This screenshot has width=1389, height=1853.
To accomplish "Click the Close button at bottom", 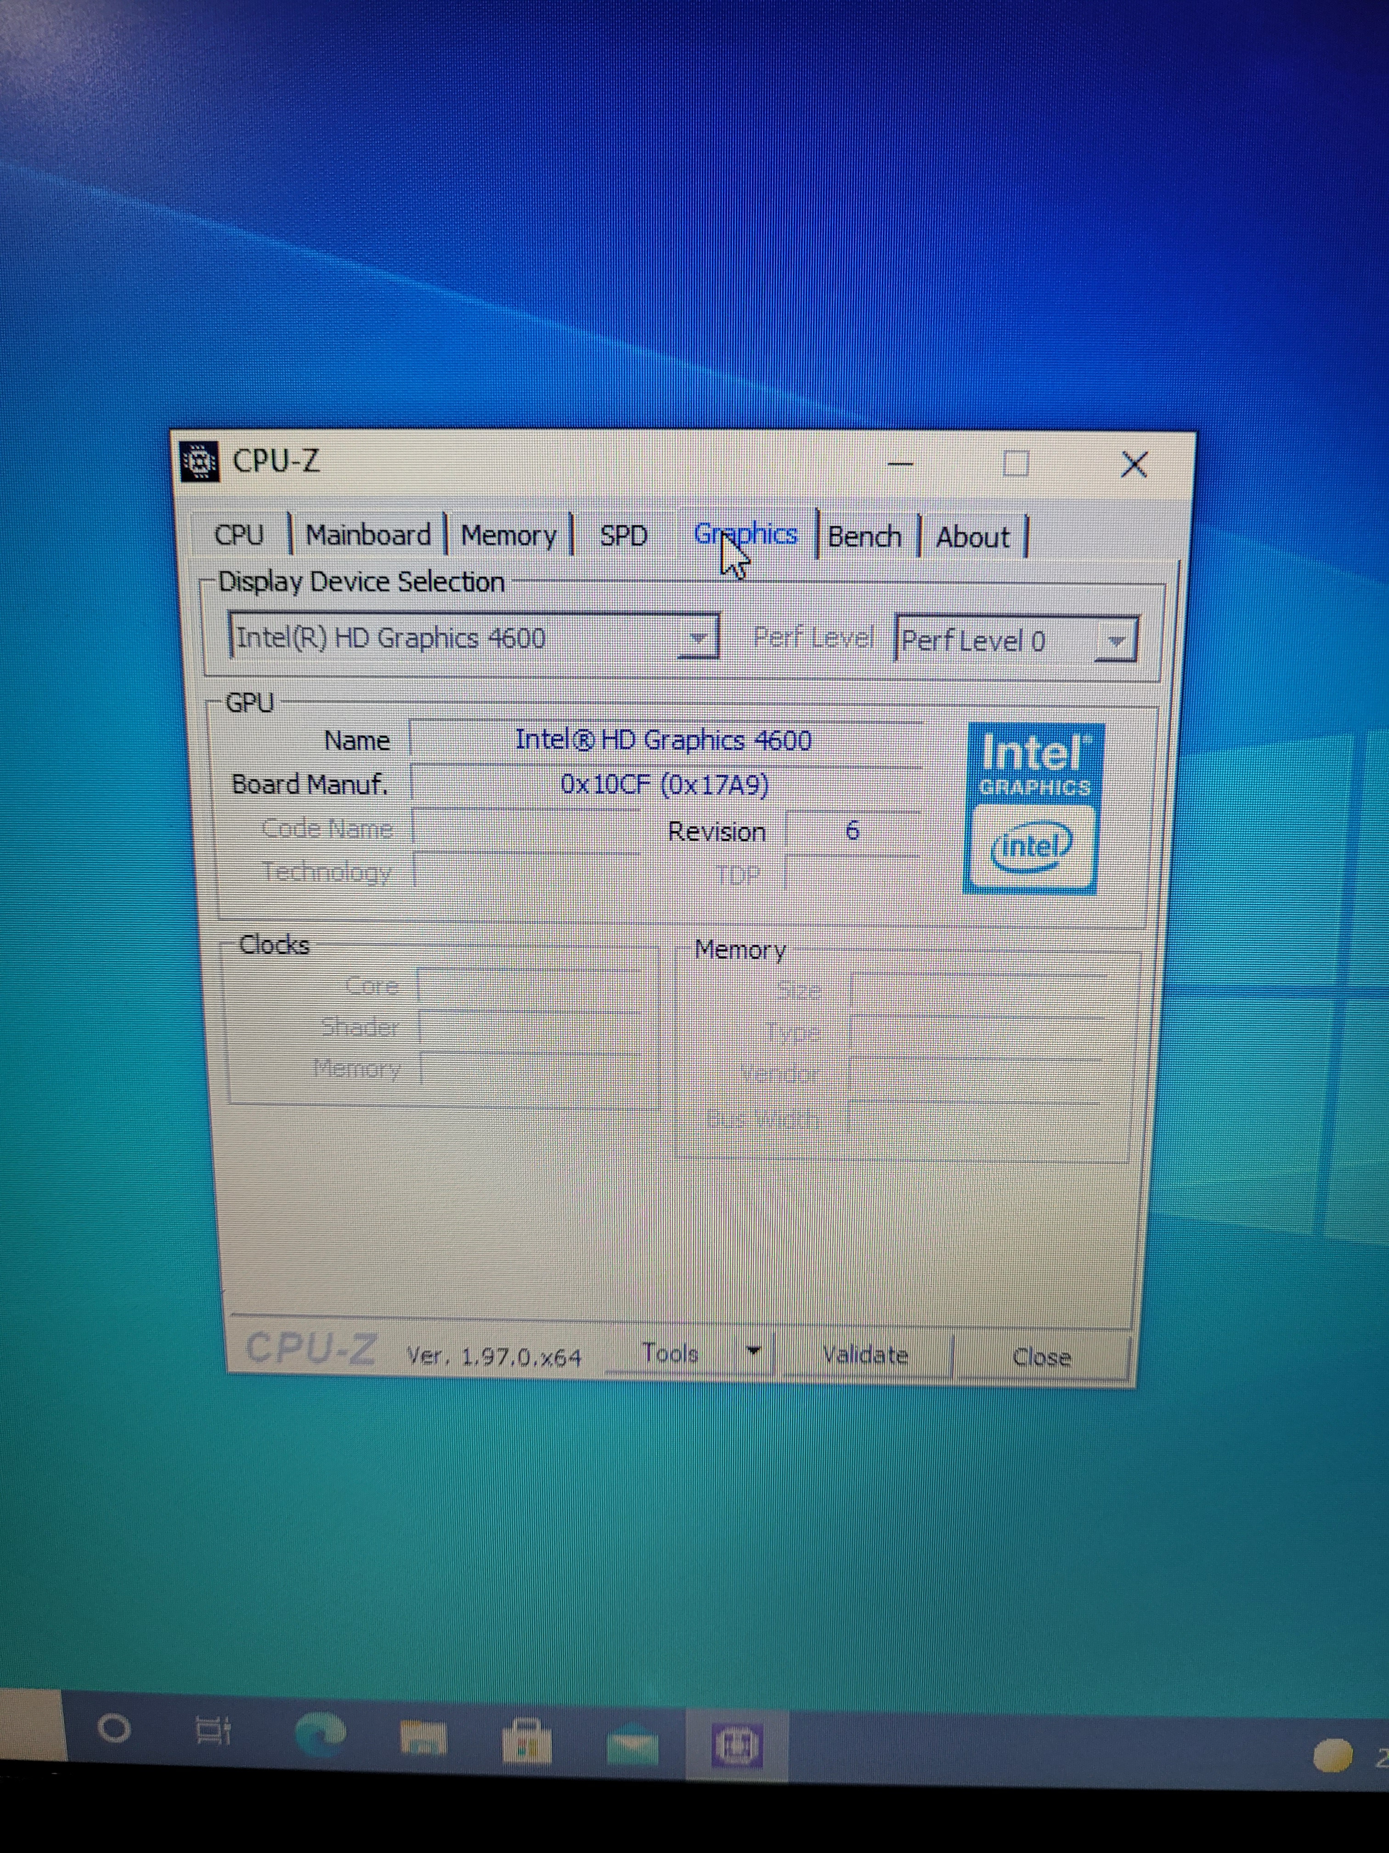I will (1042, 1356).
